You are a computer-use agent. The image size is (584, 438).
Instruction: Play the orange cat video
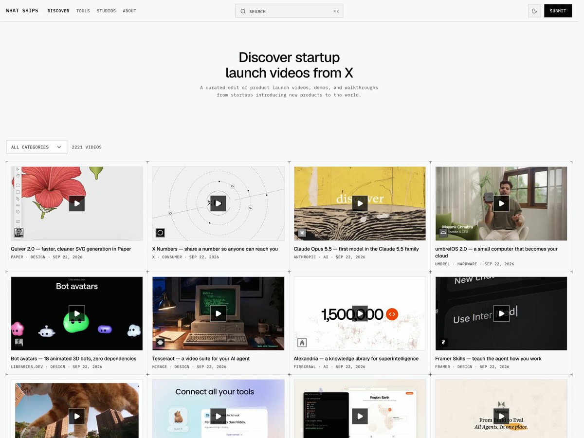(x=77, y=416)
